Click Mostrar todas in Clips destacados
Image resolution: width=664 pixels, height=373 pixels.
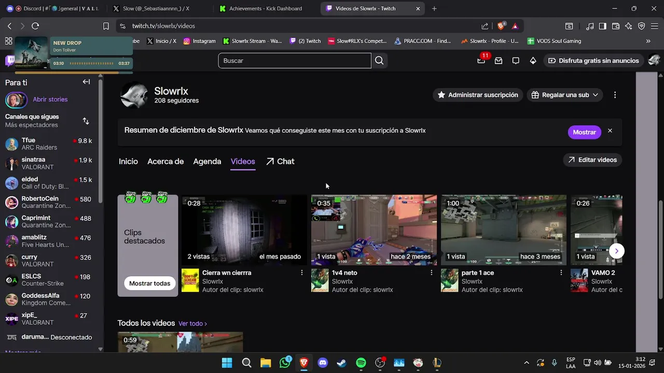click(149, 283)
